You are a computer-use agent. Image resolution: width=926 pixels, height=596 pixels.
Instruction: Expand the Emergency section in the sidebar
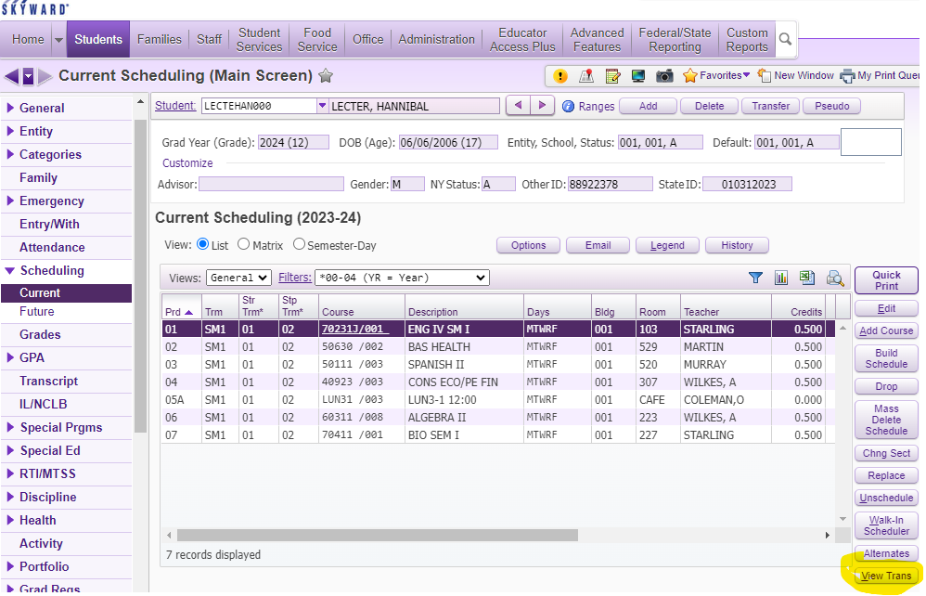(x=51, y=201)
